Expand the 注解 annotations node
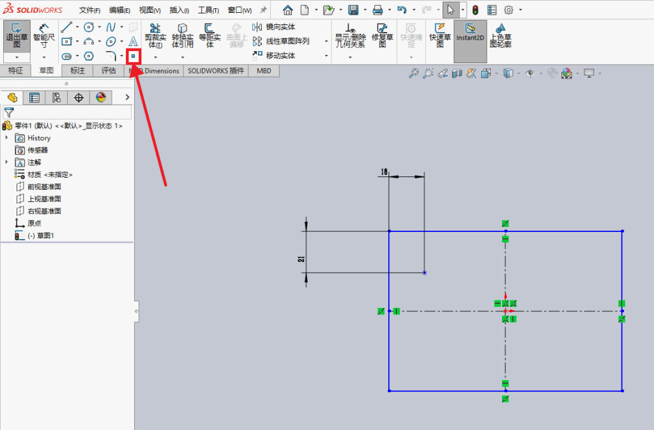 6,162
